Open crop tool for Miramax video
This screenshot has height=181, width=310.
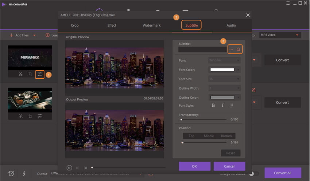(x=30, y=74)
